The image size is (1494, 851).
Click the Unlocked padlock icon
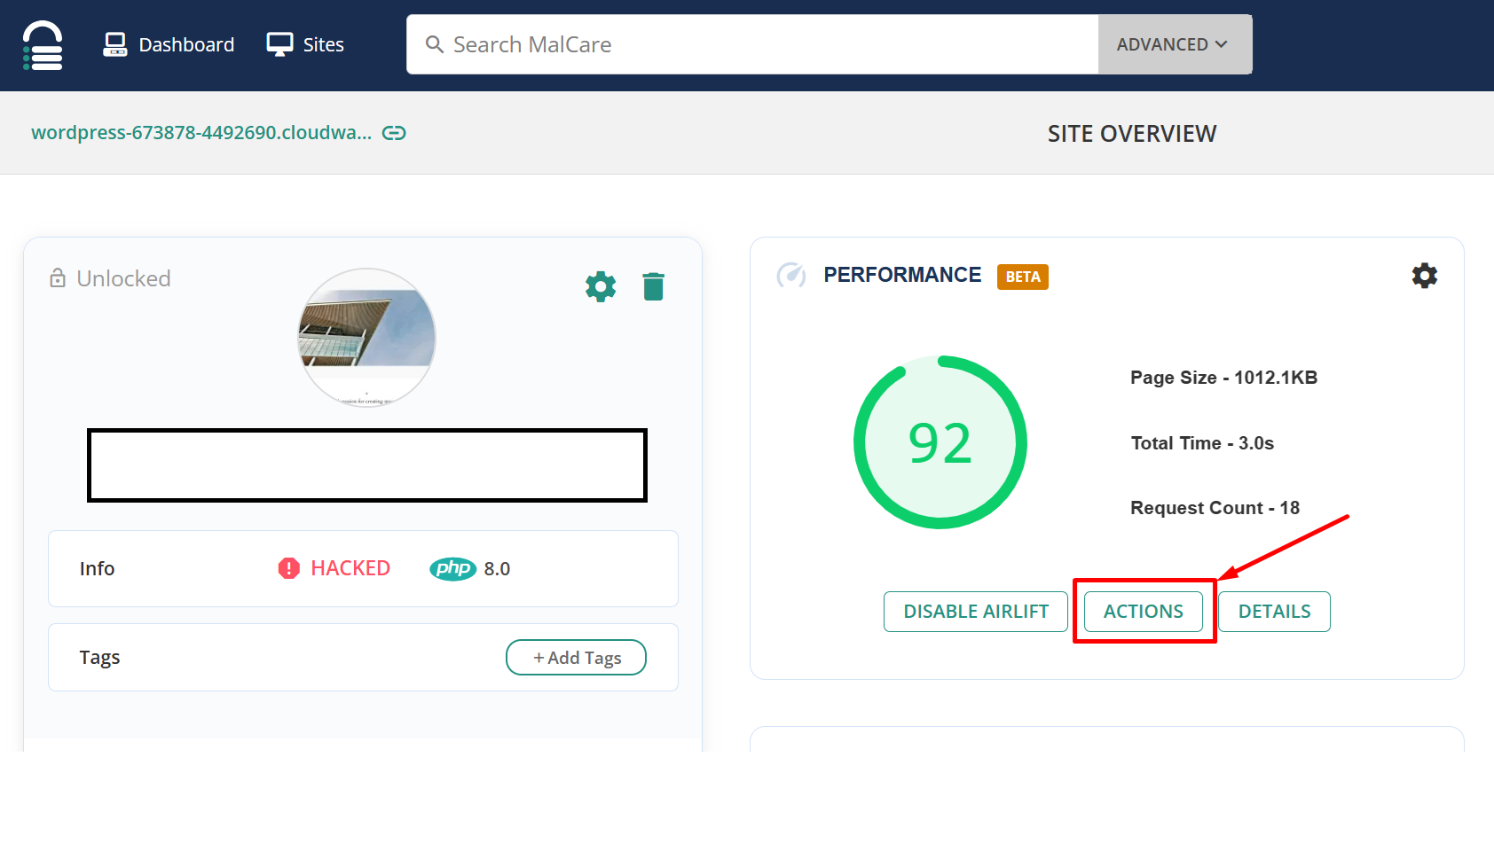58,278
